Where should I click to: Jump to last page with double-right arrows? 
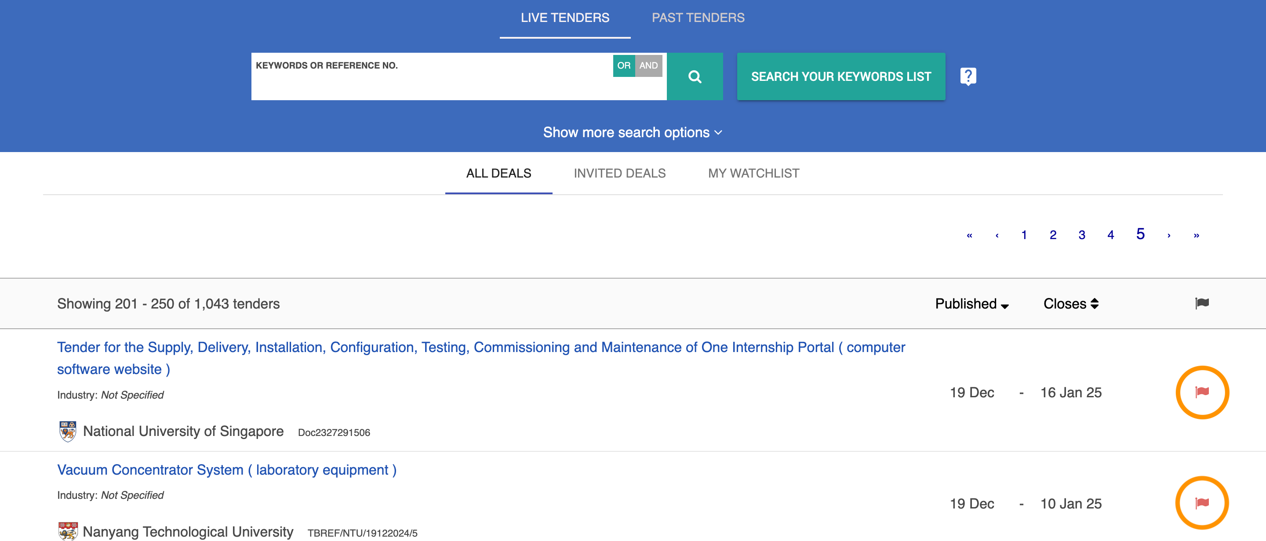pos(1196,236)
